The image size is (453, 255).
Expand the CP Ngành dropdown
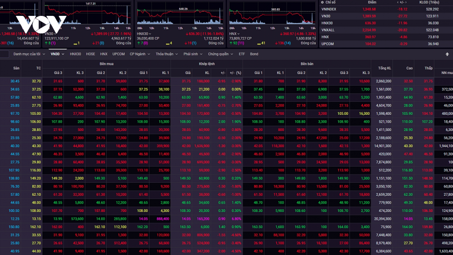(140, 54)
